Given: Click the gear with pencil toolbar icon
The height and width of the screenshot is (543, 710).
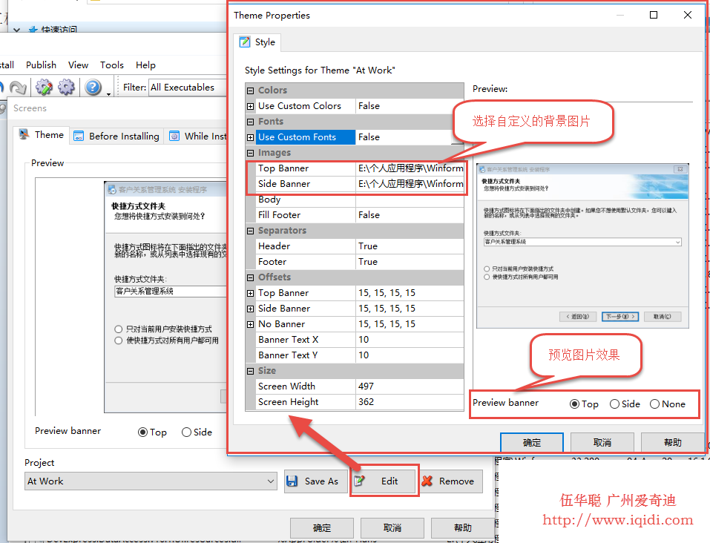Looking at the screenshot, I should point(44,87).
